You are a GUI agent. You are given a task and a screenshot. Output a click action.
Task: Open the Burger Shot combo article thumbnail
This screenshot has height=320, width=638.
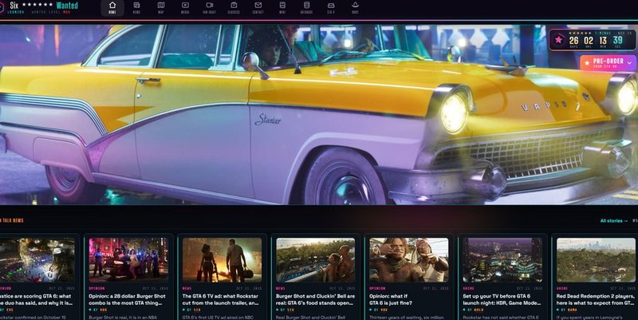click(128, 259)
